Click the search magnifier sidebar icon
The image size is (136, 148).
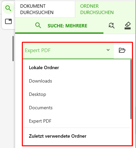(x=8, y=8)
